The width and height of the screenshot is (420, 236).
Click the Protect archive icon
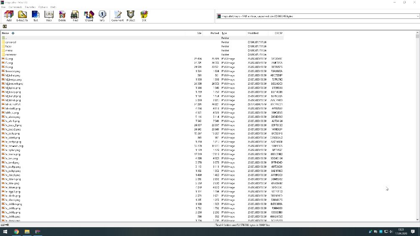pos(131,16)
